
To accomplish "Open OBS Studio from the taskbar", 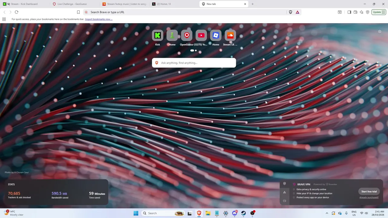I will coord(253,213).
